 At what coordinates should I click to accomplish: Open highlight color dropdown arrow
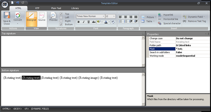coord(102,22)
